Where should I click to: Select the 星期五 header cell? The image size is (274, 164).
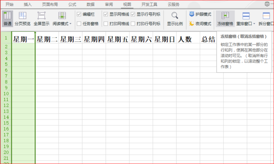118,37
